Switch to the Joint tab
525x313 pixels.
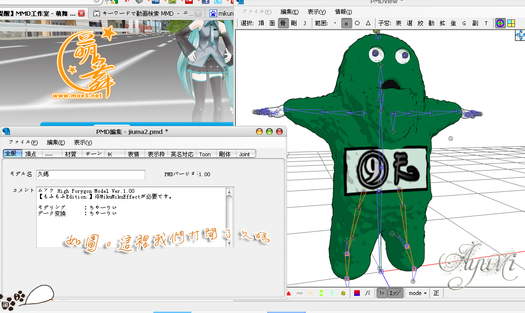pyautogui.click(x=245, y=154)
